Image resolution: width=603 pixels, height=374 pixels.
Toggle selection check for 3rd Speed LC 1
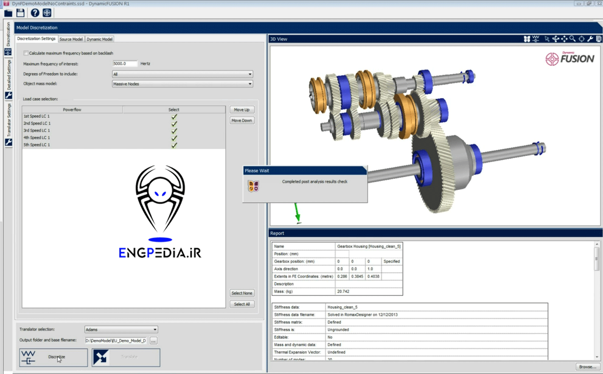[x=174, y=131]
